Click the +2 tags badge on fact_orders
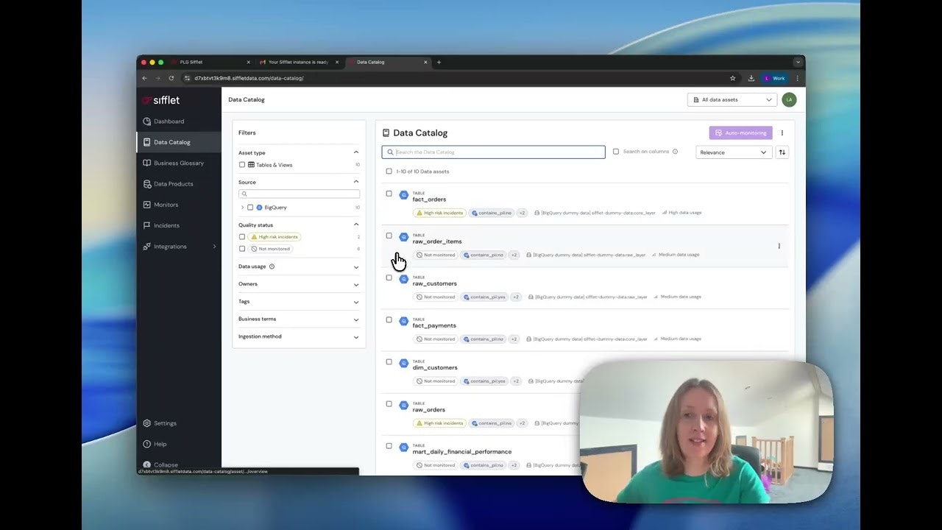942x530 pixels. pyautogui.click(x=522, y=213)
